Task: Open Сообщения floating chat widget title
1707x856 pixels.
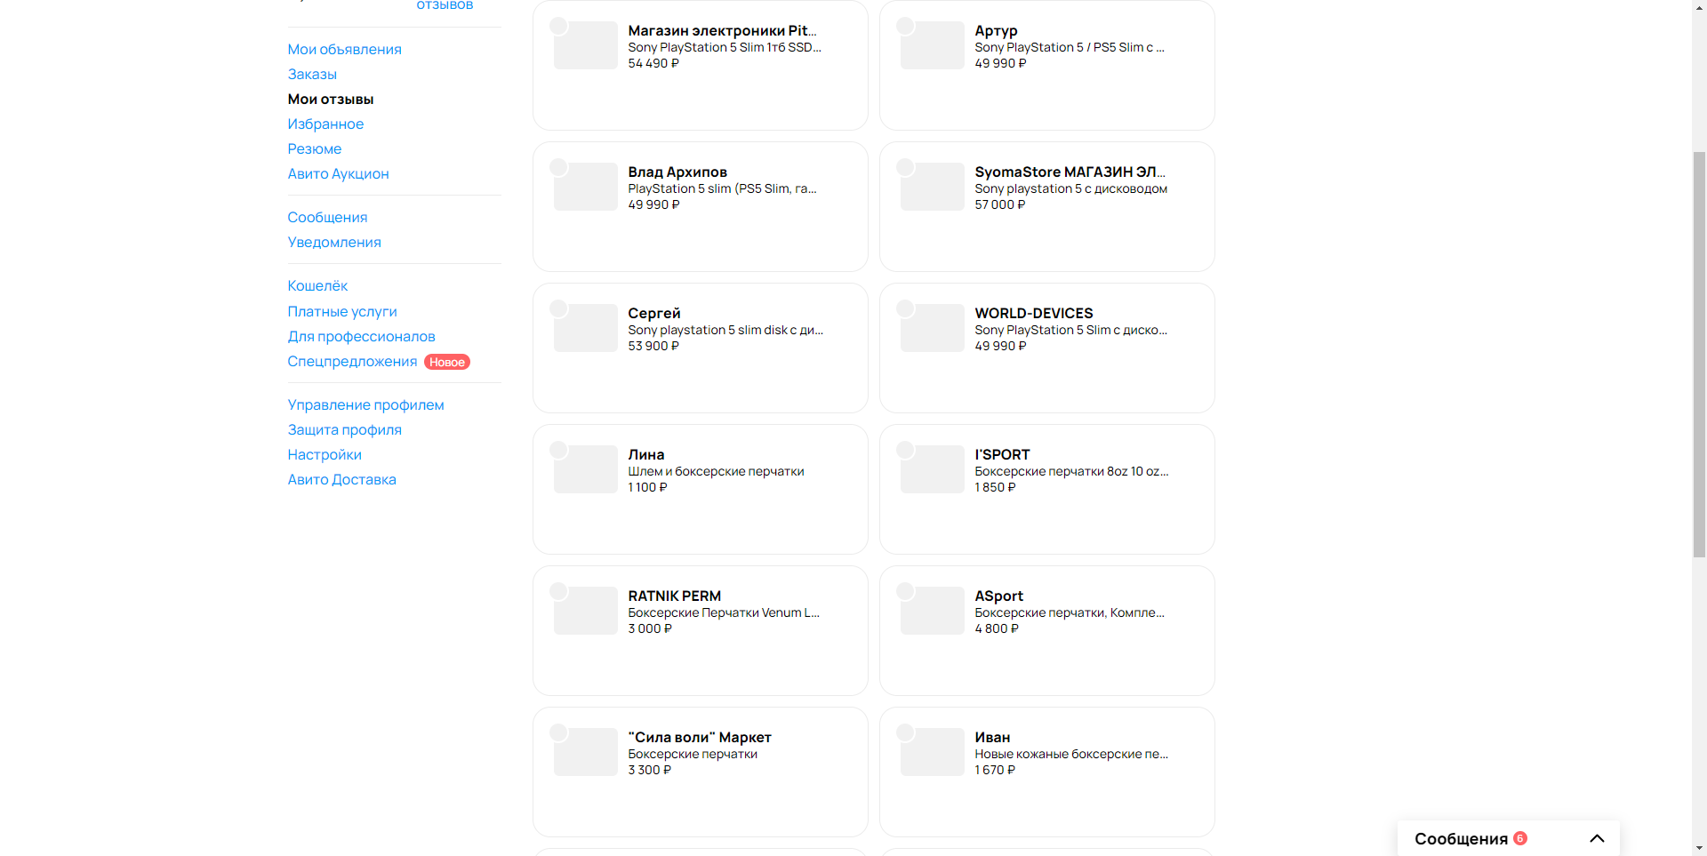Action: (1461, 838)
